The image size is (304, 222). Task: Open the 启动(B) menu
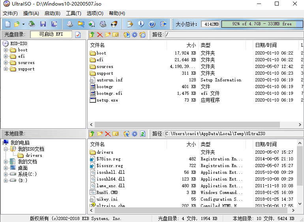pyautogui.click(x=53, y=13)
